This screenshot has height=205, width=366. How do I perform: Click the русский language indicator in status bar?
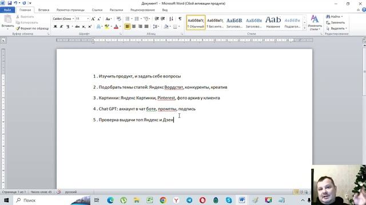[x=71, y=192]
